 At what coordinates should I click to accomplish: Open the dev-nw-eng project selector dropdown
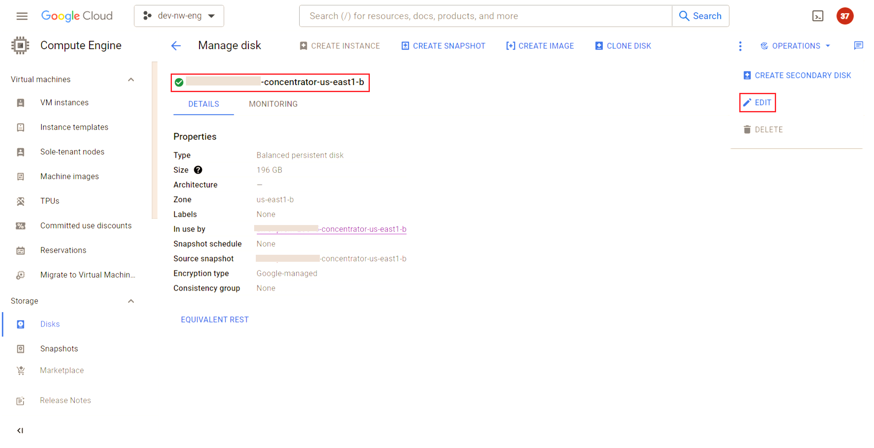[x=179, y=16]
